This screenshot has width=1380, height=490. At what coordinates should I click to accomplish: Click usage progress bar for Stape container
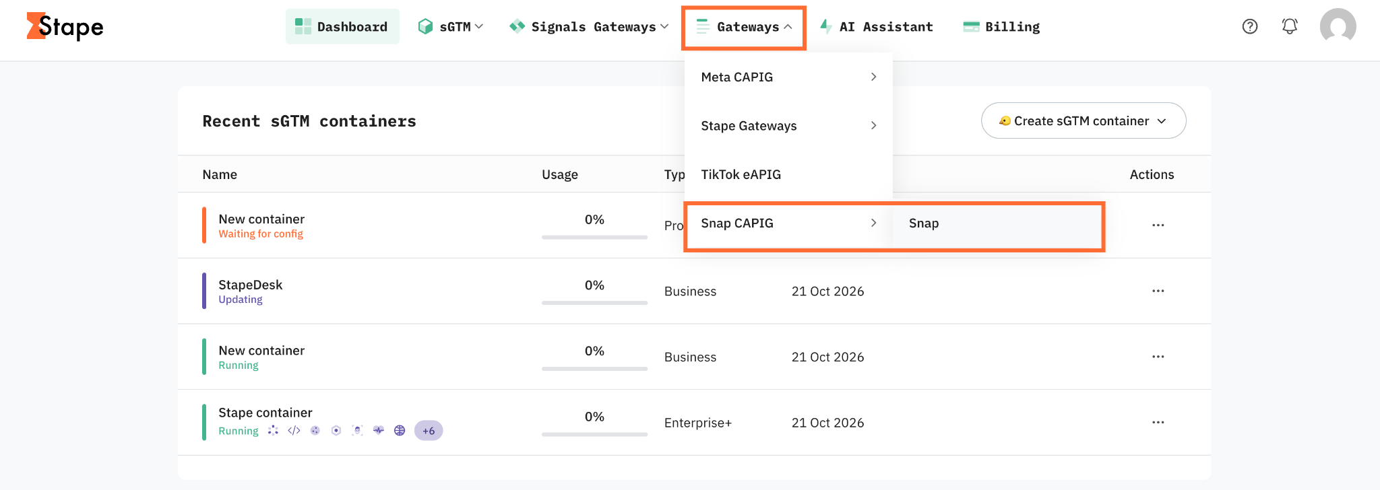594,435
